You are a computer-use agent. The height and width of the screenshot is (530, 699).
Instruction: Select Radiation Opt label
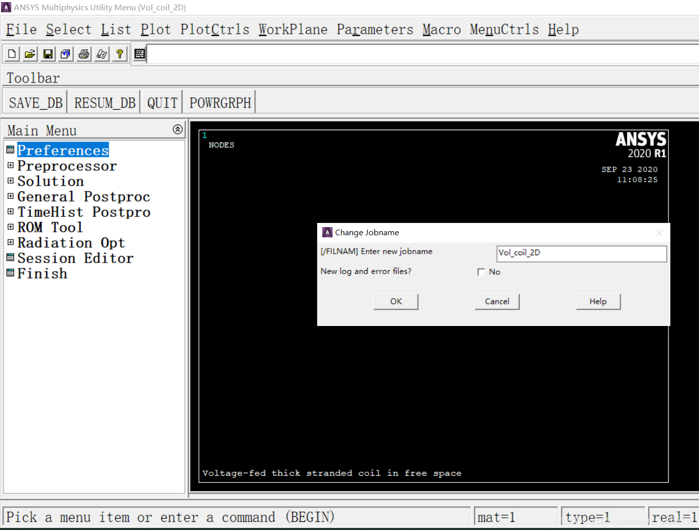point(71,242)
